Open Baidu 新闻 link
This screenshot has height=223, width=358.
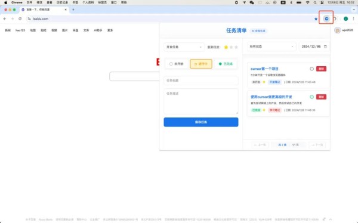[x=8, y=30]
